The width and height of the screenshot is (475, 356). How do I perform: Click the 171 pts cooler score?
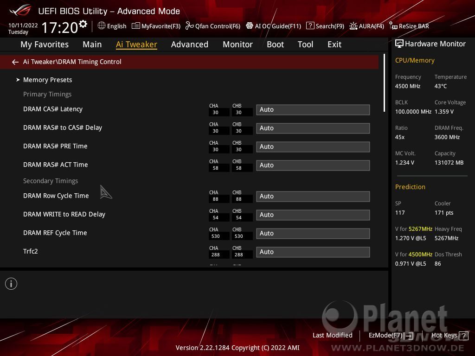444,213
